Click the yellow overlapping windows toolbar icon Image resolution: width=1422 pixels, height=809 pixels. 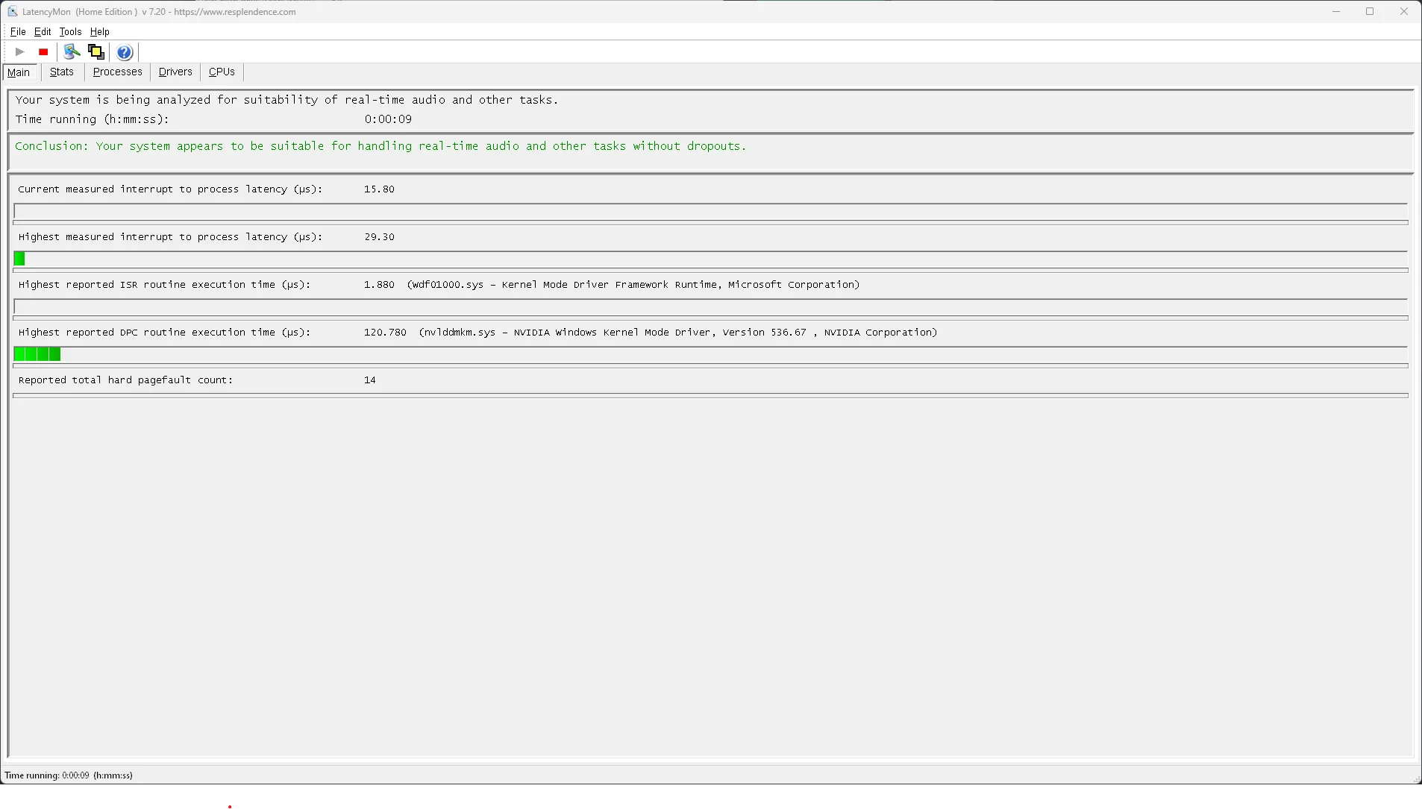(96, 52)
